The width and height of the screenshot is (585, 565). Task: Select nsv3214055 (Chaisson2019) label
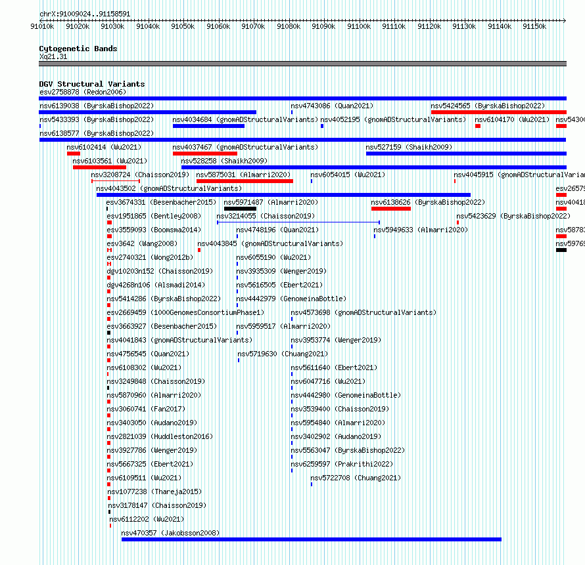pos(266,216)
